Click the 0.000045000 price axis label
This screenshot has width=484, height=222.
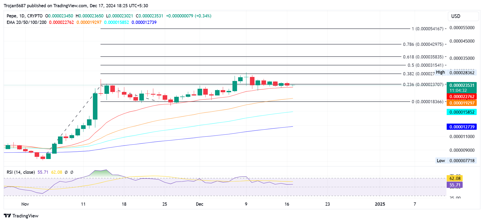click(462, 41)
